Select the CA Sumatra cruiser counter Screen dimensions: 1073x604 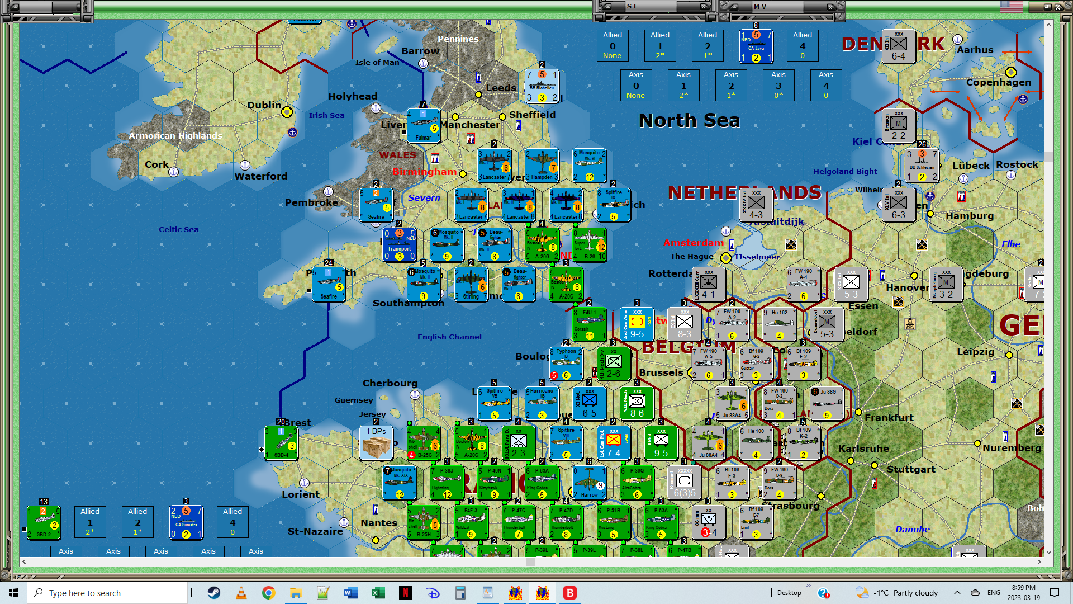(x=186, y=522)
